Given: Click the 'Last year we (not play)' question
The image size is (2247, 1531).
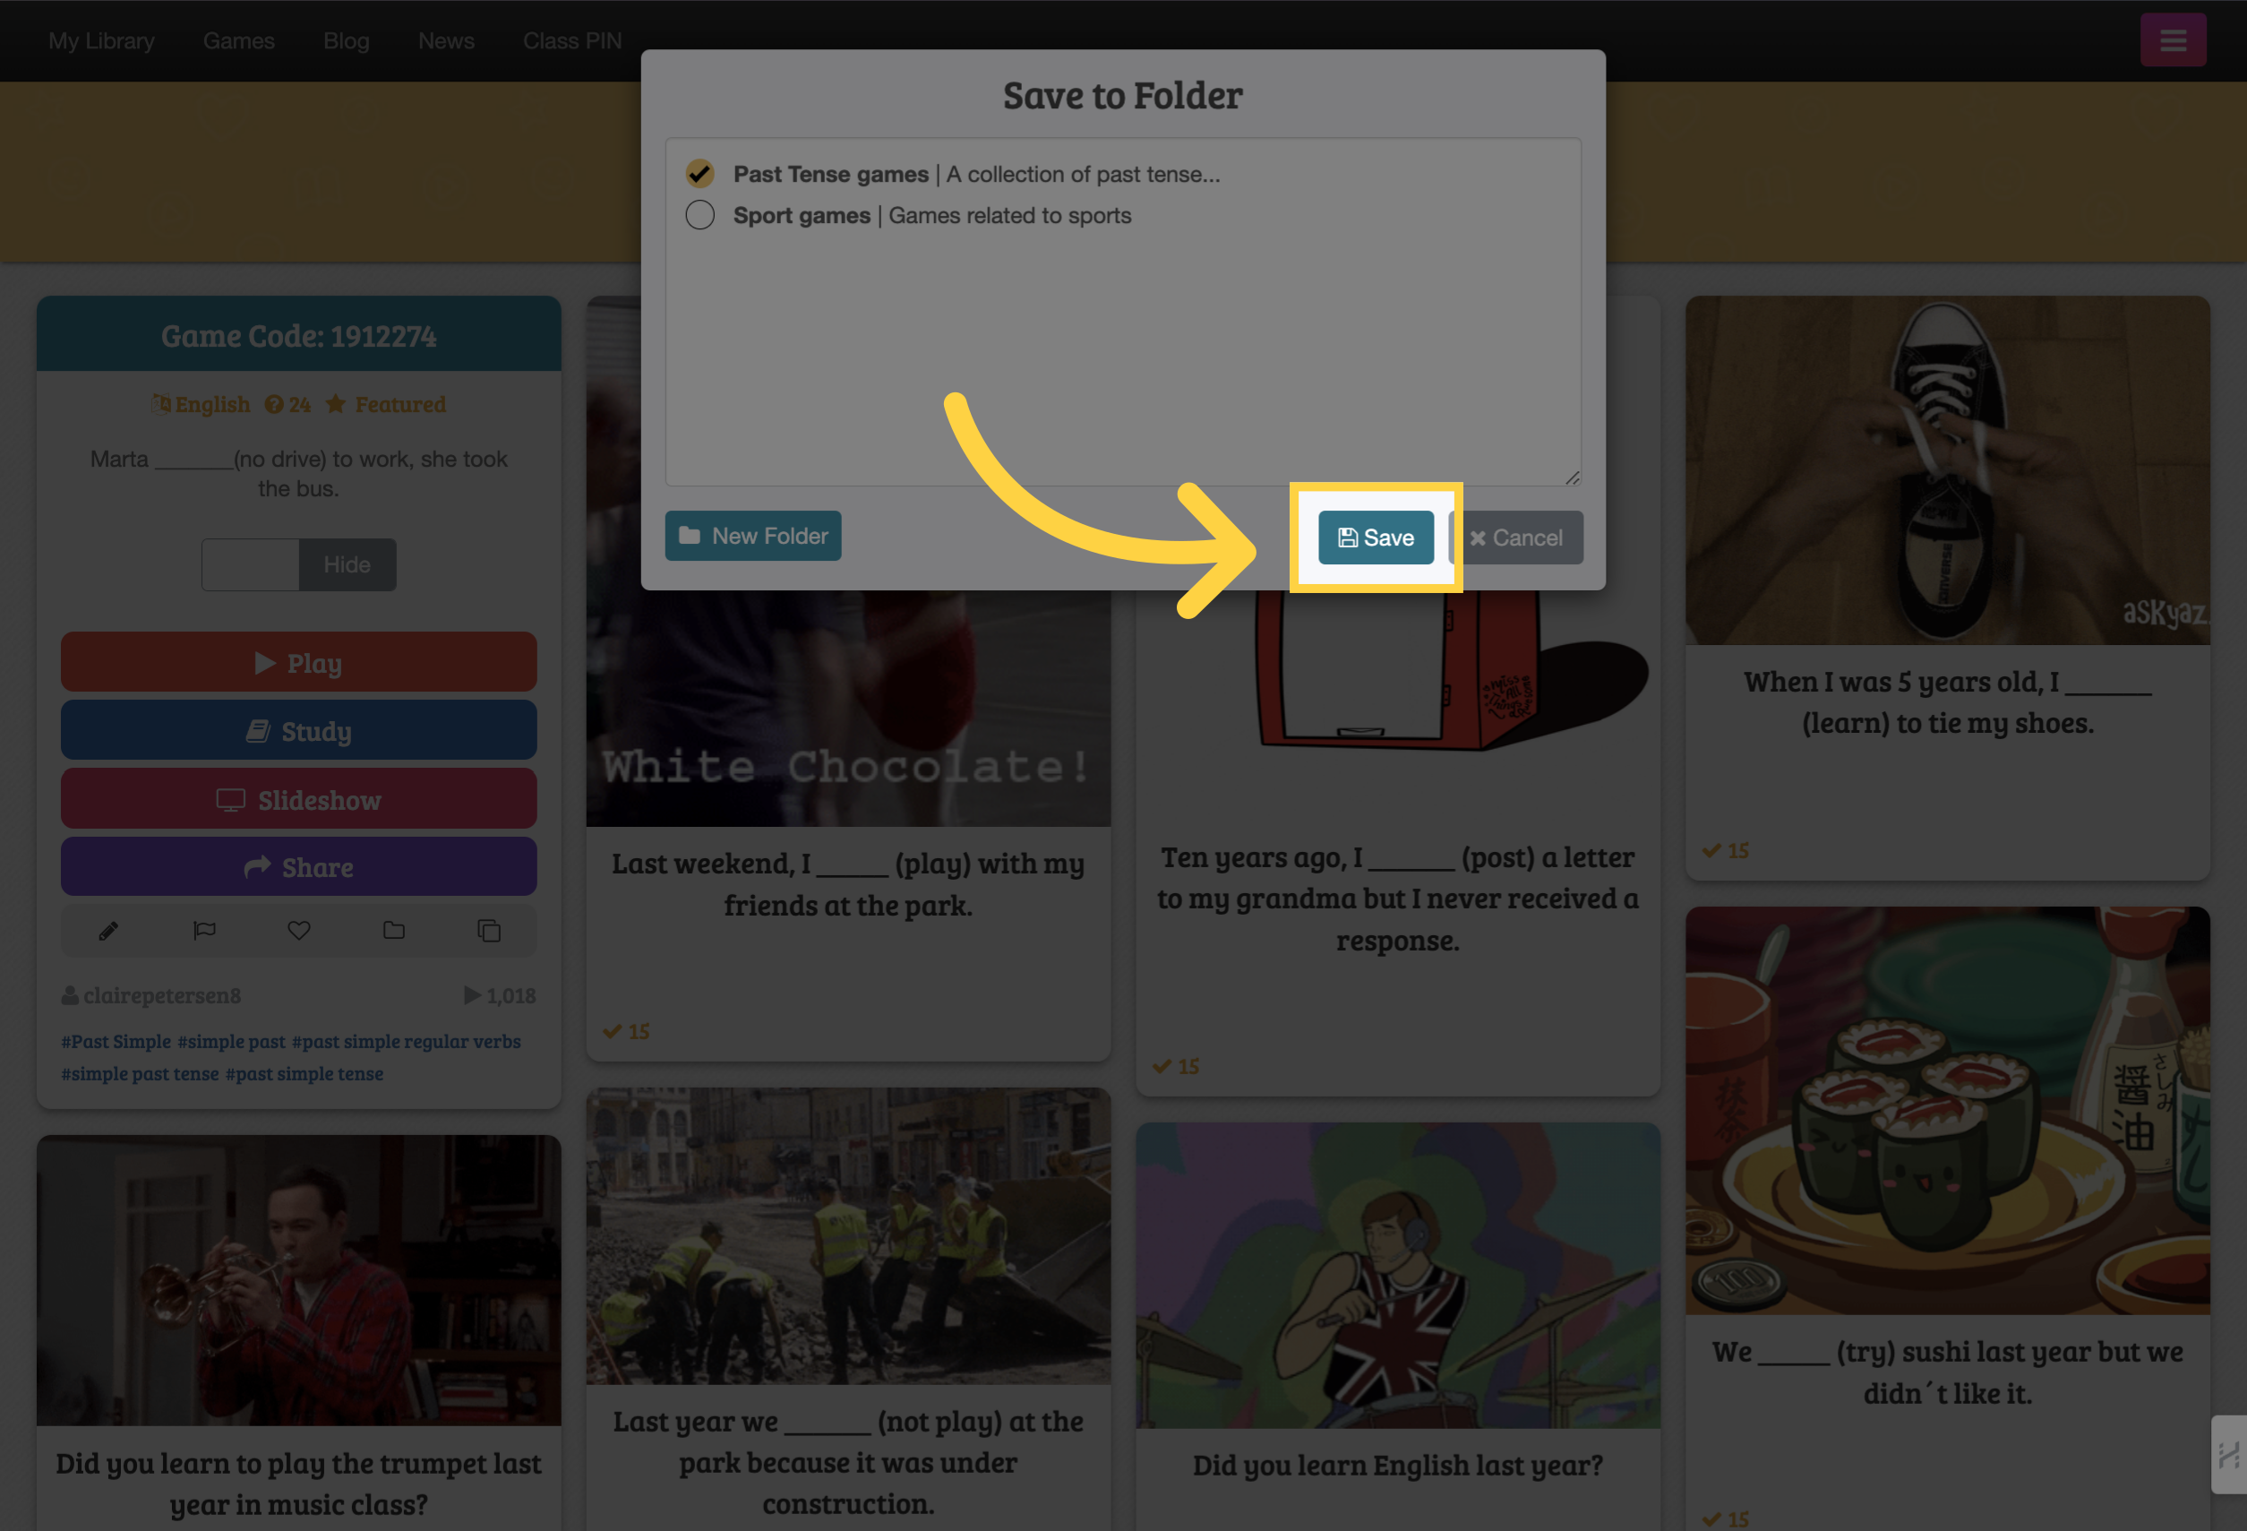Looking at the screenshot, I should coord(848,1462).
